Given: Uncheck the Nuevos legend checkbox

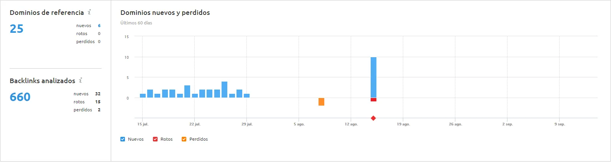Looking at the screenshot, I should tap(123, 139).
